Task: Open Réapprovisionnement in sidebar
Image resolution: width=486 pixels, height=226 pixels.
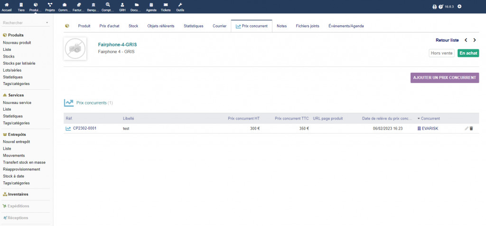Action: tap(21, 169)
